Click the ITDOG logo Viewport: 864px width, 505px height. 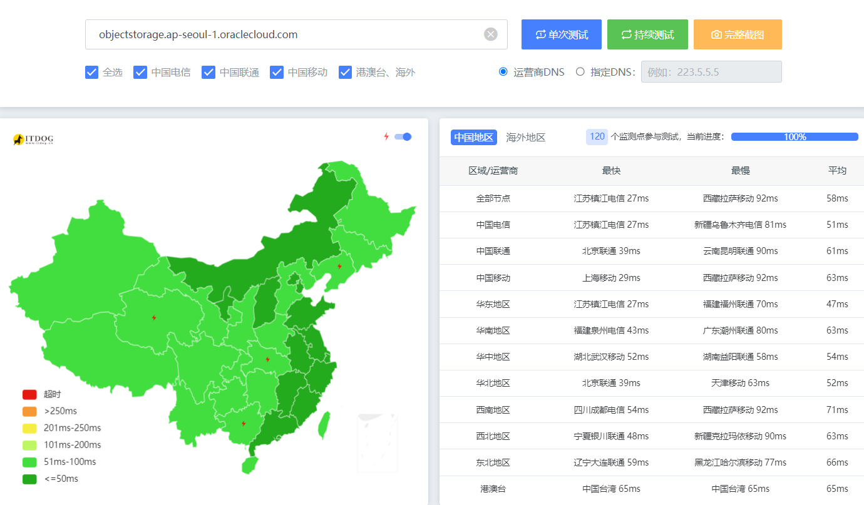click(x=33, y=140)
